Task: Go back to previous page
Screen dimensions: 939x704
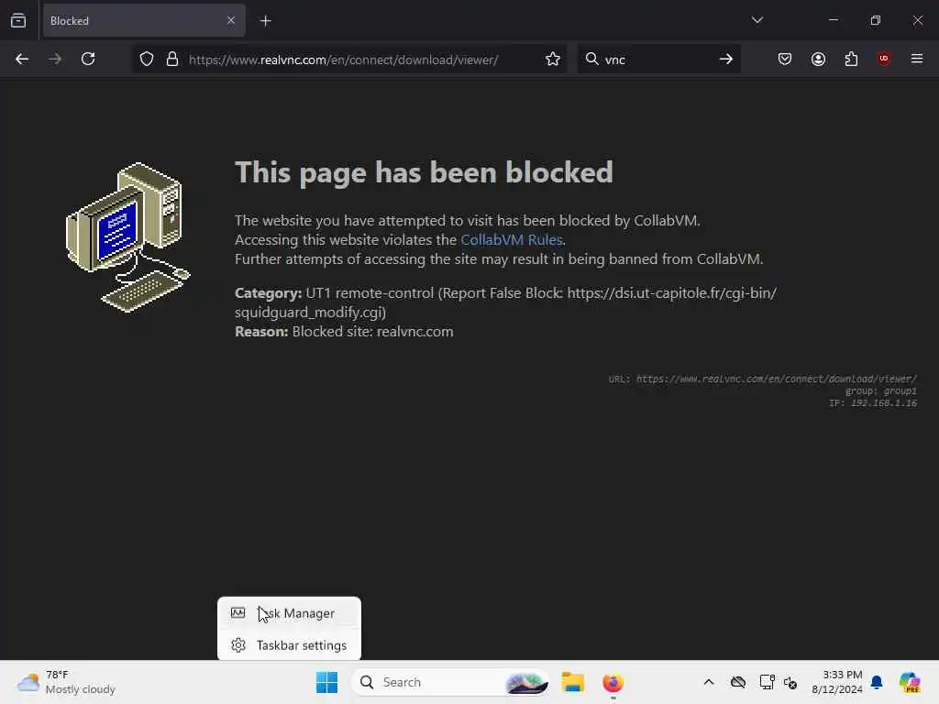Action: pos(22,59)
